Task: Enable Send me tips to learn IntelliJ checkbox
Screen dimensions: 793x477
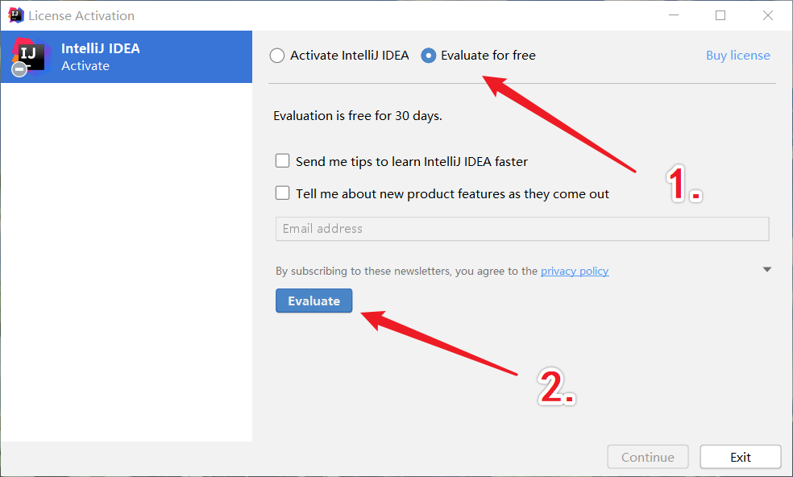Action: pos(282,161)
